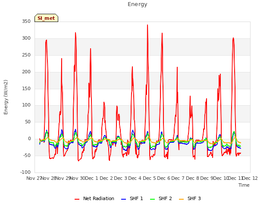Click the Dec 4 x-axis date label
This screenshot has width=276, height=207.
click(x=135, y=178)
